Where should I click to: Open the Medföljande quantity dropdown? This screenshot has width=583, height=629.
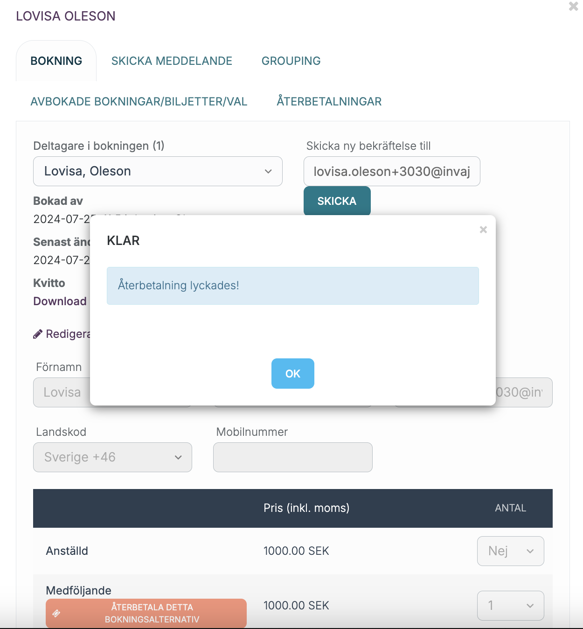[511, 606]
